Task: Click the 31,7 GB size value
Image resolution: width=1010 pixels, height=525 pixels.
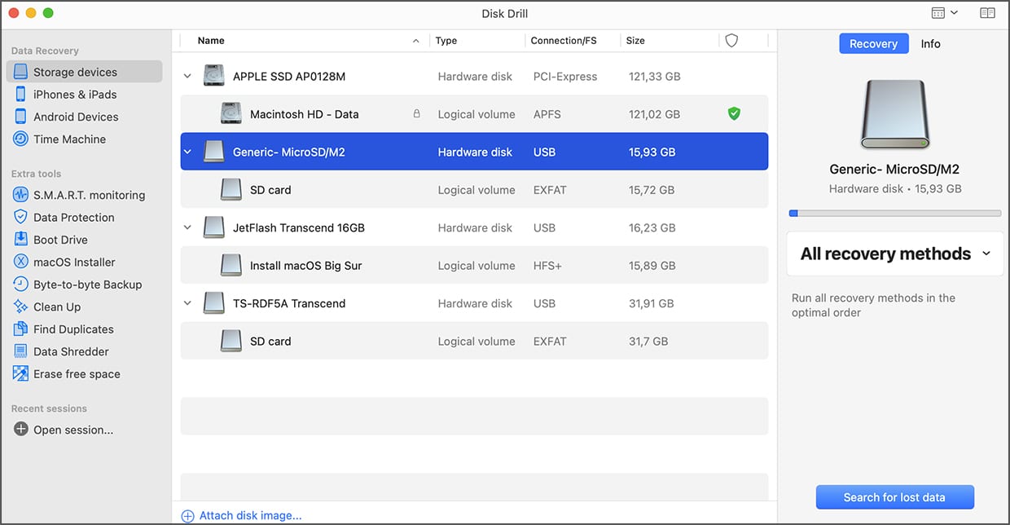Action: (x=648, y=341)
